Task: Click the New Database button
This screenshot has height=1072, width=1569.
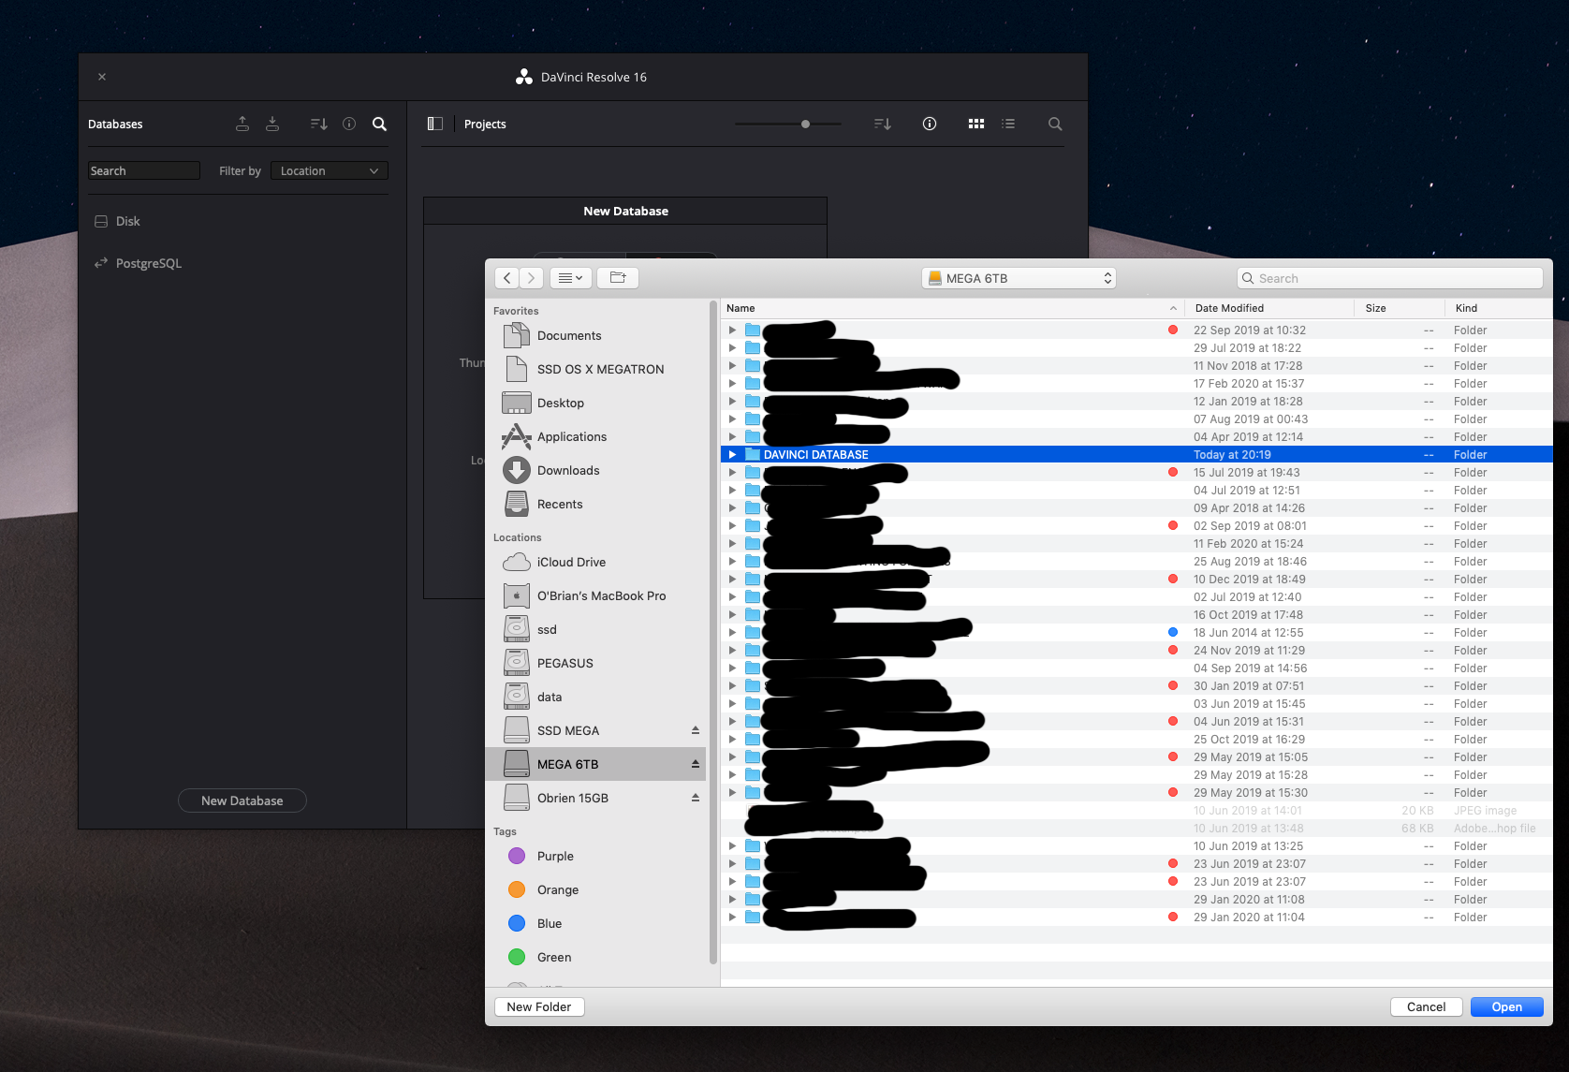Action: (242, 800)
